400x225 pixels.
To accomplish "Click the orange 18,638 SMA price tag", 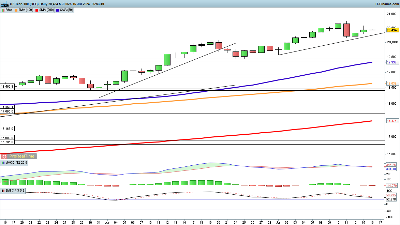I will point(392,84).
